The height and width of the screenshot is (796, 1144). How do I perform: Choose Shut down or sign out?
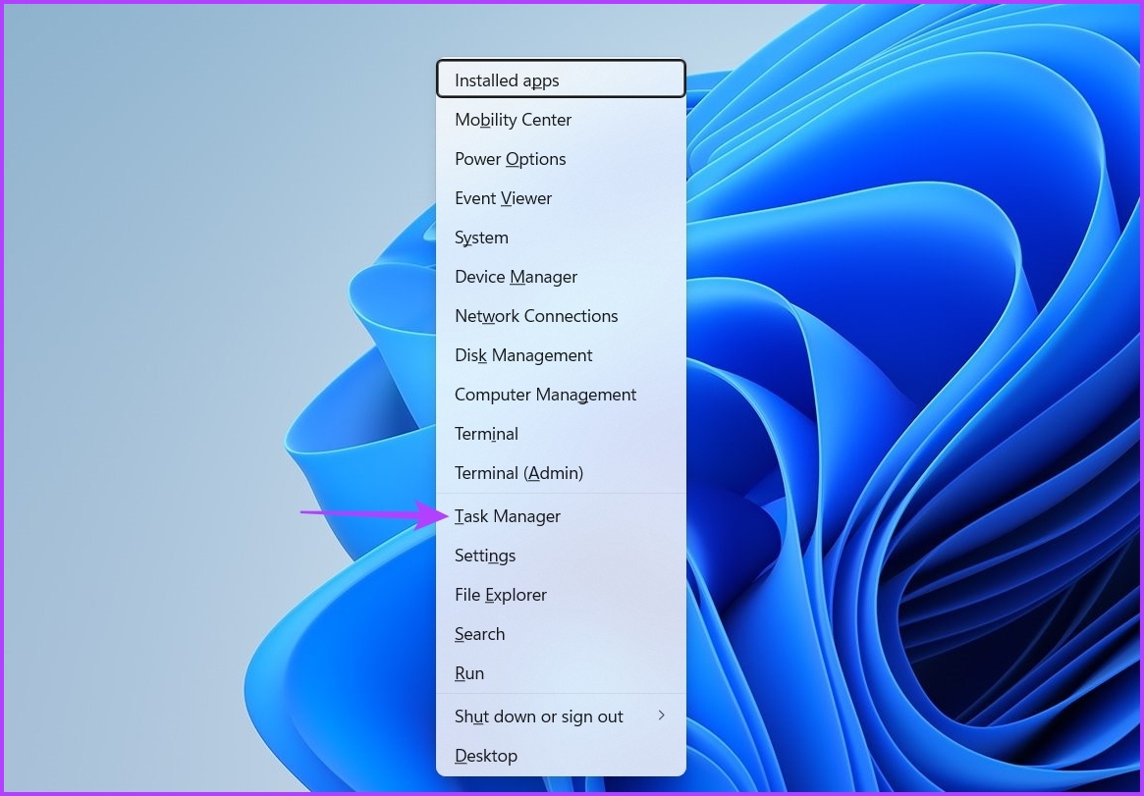(x=561, y=717)
